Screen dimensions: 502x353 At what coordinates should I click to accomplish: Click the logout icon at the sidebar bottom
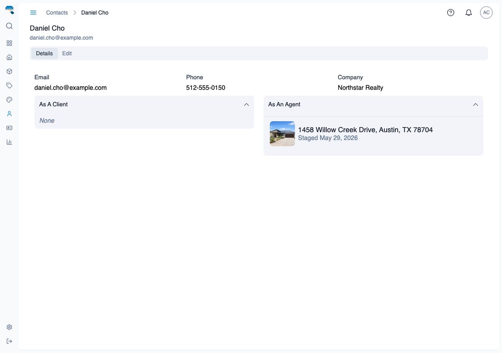9,341
